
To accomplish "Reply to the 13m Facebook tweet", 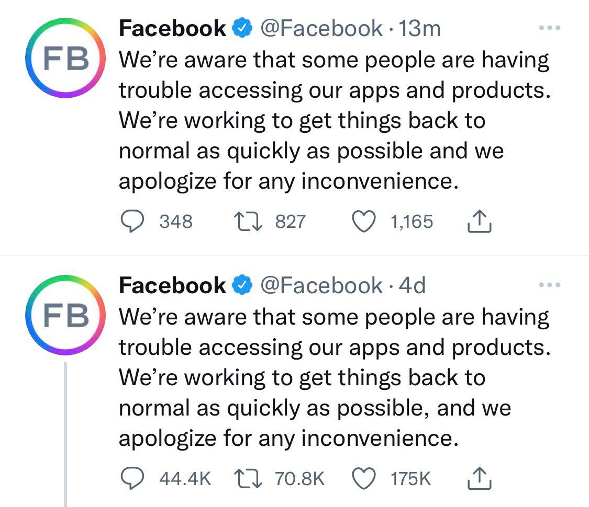I will coord(132,221).
